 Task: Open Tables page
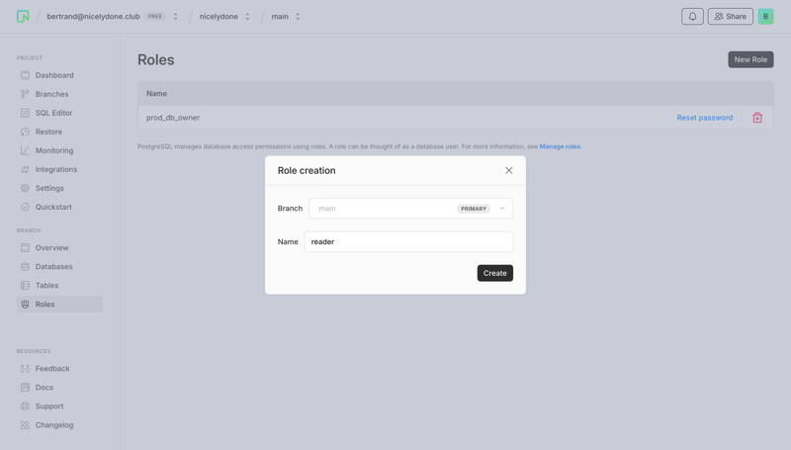click(46, 286)
